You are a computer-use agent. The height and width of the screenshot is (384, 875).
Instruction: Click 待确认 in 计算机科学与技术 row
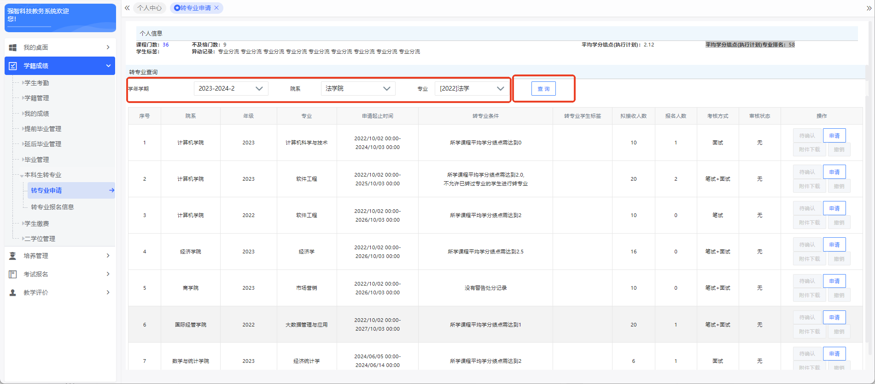pos(807,136)
